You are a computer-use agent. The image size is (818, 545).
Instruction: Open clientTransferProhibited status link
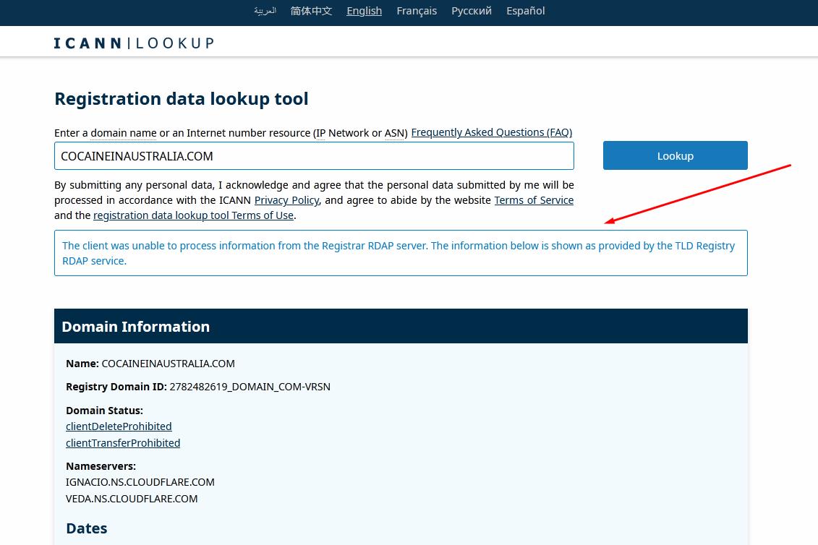[123, 443]
